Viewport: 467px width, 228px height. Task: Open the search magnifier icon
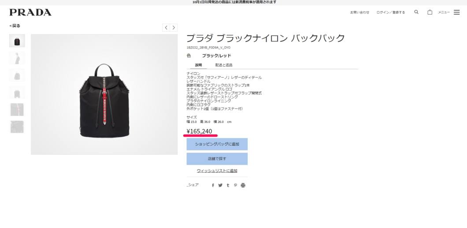[416, 12]
